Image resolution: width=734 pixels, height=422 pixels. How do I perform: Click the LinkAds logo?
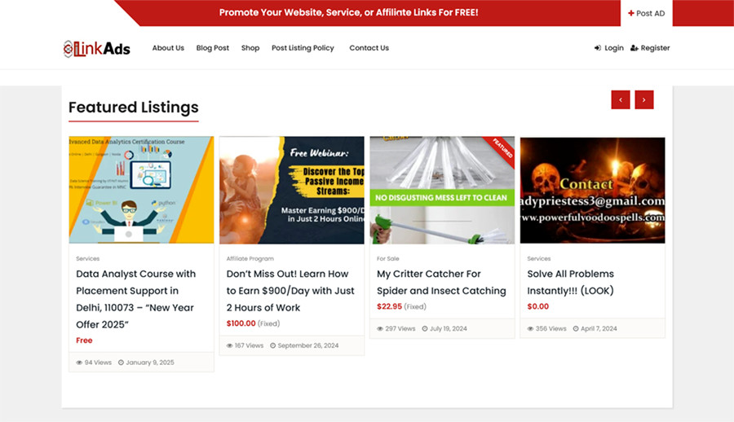click(x=97, y=49)
